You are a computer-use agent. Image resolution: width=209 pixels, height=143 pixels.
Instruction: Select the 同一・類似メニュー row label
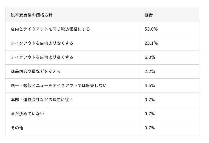(59, 85)
